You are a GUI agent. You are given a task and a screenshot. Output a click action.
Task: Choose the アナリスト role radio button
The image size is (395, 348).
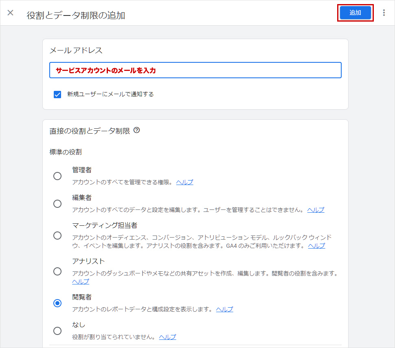point(57,271)
